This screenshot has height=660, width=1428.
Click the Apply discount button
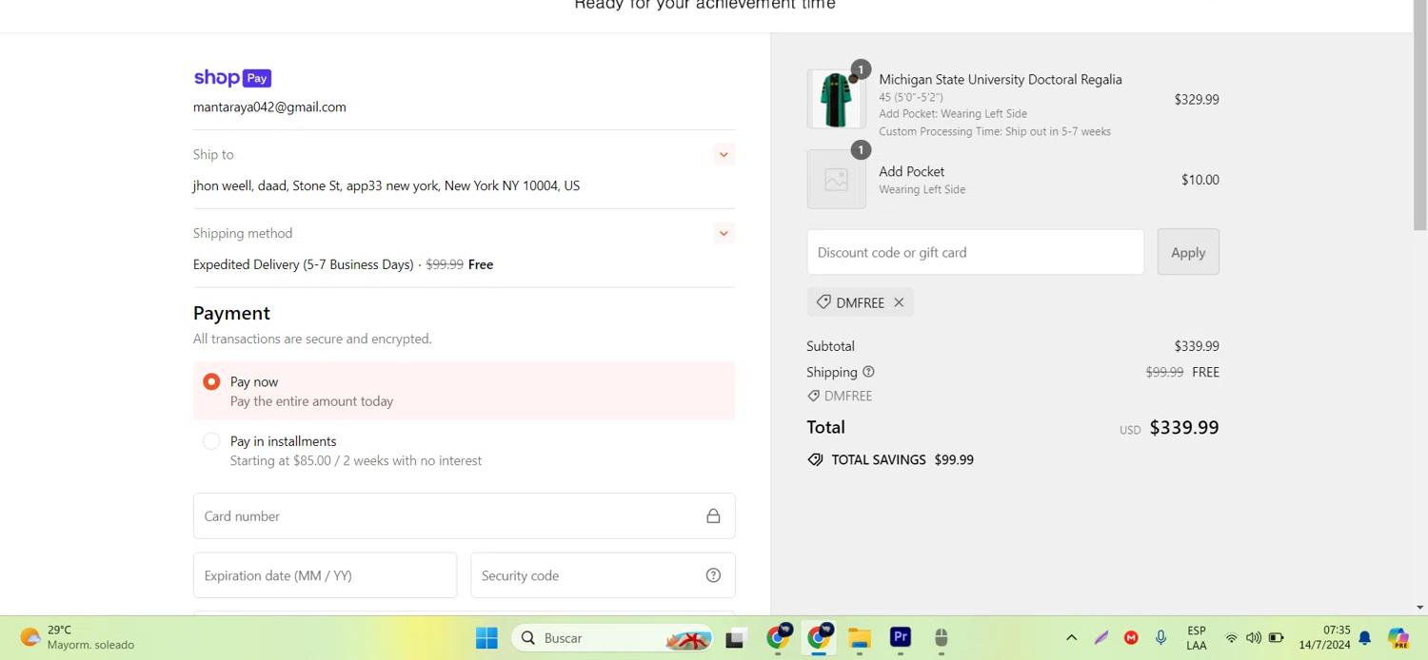tap(1188, 252)
